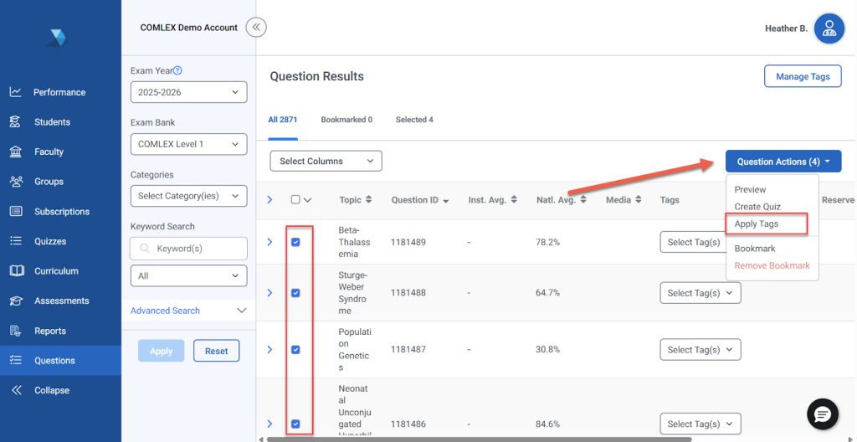The height and width of the screenshot is (442, 857).
Task: Uncheck the Sturge-Weber Syndrome row checkbox
Action: coord(295,293)
